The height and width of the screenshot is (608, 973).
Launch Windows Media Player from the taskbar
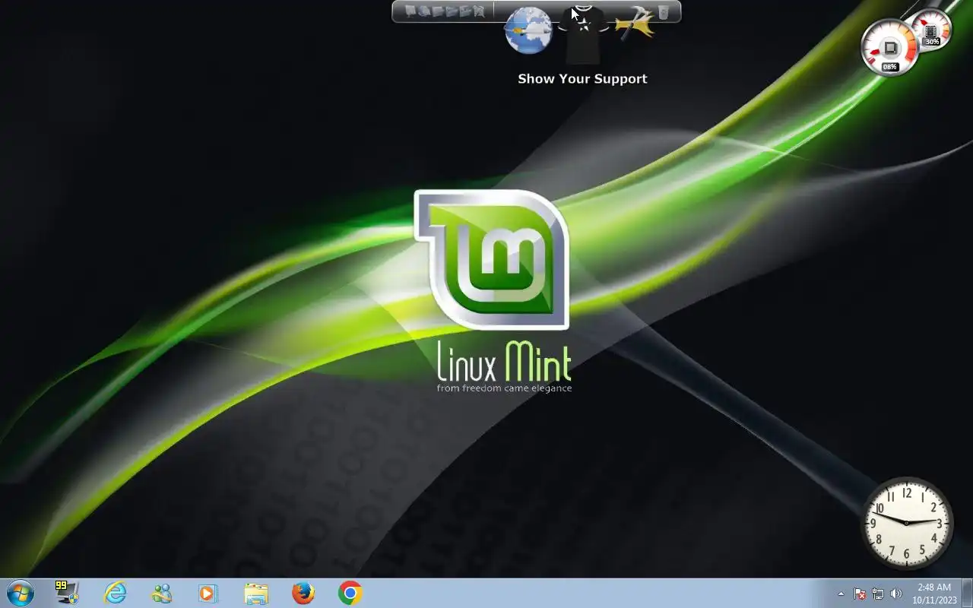click(208, 593)
